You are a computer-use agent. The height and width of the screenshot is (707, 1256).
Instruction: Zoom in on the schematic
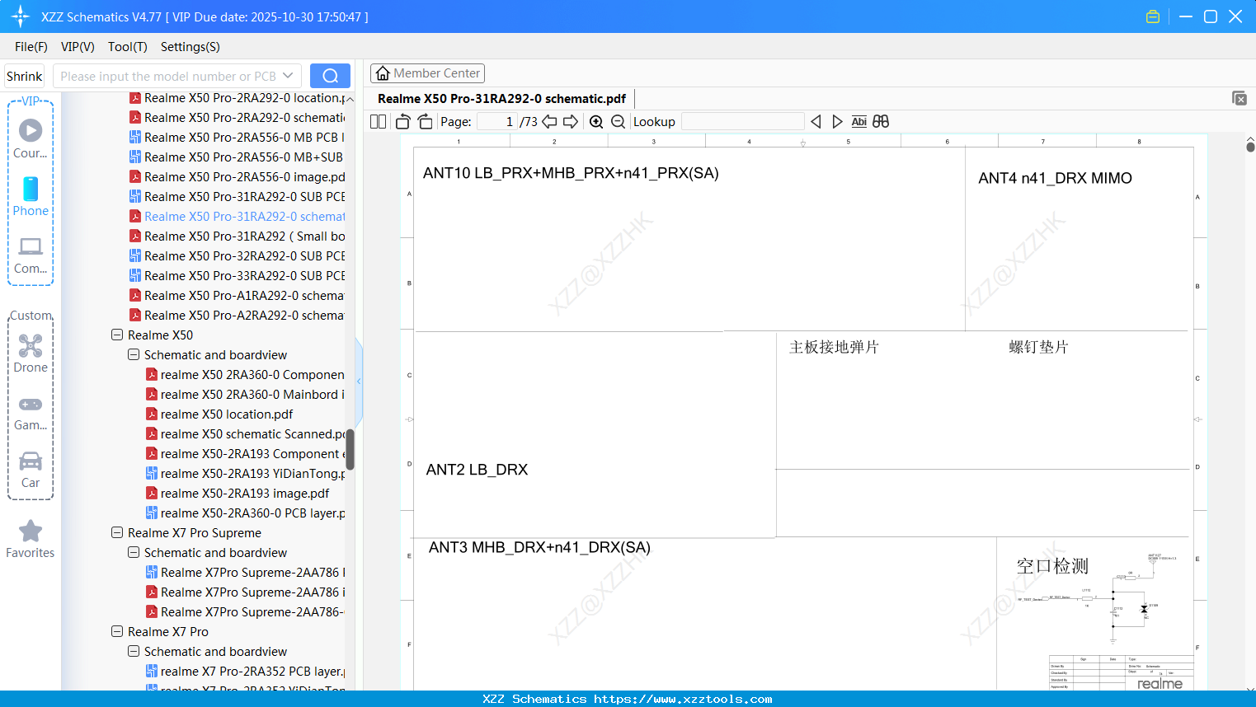pyautogui.click(x=596, y=122)
